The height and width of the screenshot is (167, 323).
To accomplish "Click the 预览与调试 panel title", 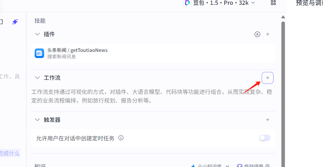I will [310, 3].
